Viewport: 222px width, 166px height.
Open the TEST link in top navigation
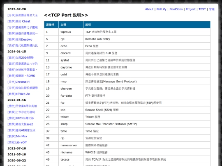[202, 9]
